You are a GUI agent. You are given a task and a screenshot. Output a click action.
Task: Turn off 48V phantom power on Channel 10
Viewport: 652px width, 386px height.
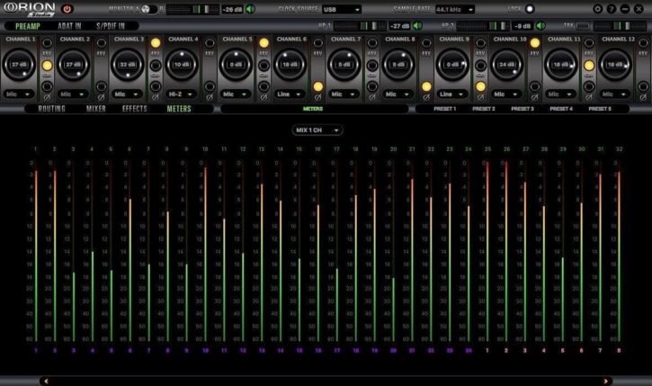tap(535, 43)
